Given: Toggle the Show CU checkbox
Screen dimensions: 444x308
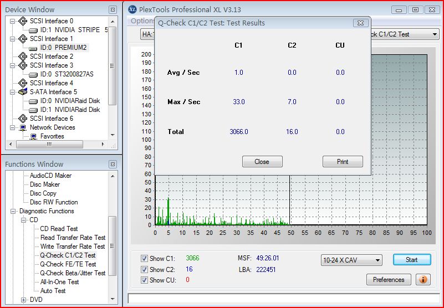Looking at the screenshot, I should pyautogui.click(x=144, y=280).
